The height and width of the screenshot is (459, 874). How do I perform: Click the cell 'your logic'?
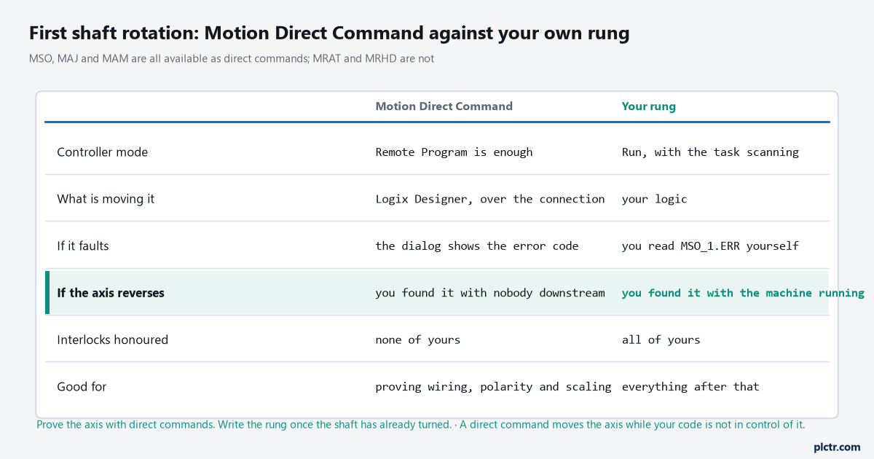(655, 199)
